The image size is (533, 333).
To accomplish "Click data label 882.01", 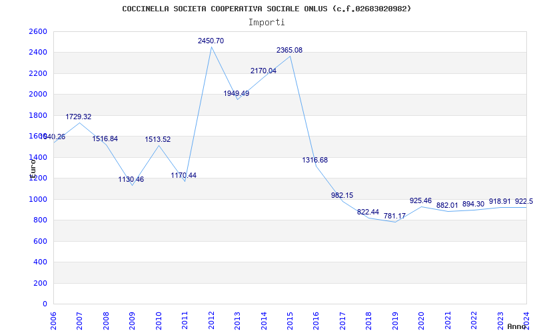I will tap(447, 205).
